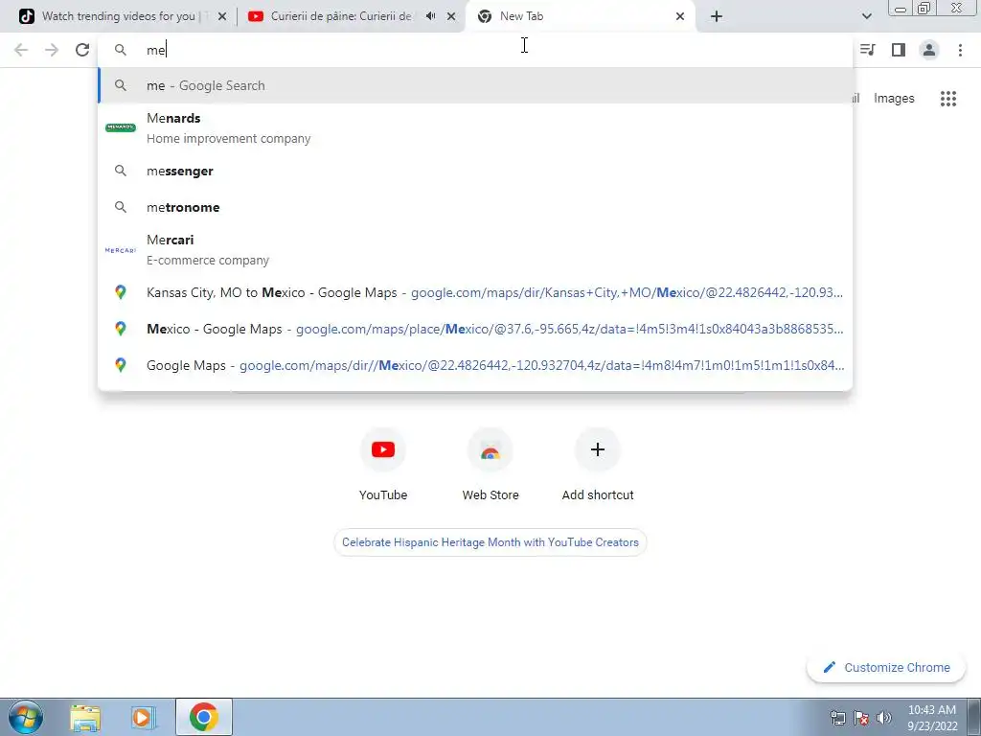Open the side panel icon
This screenshot has height=736, width=981.
coord(899,50)
